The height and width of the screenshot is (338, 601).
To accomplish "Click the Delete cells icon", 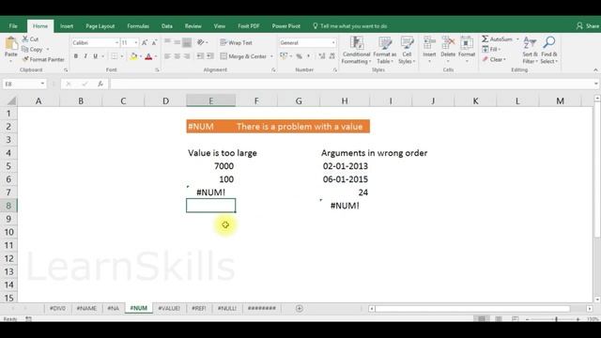I will point(448,43).
